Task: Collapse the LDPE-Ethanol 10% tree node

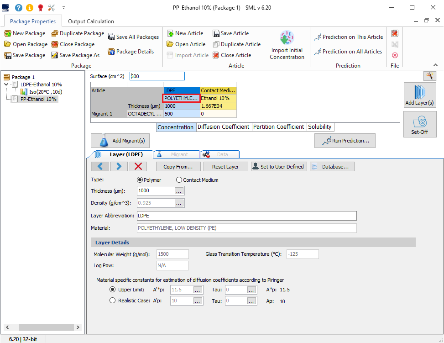Action: 6,84
